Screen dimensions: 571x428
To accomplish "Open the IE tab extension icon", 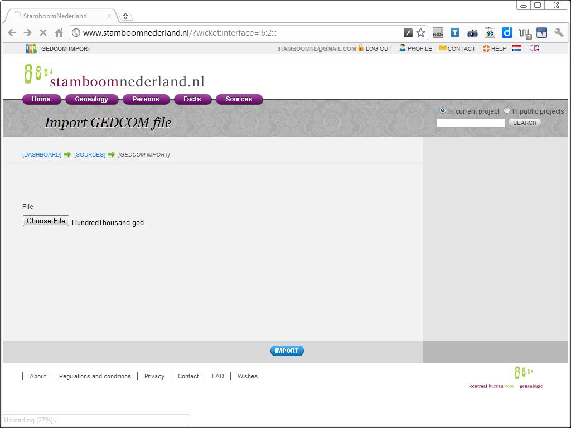I will [490, 33].
